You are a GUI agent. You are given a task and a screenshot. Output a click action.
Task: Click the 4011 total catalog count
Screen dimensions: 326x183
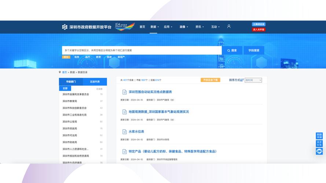pos(125,80)
